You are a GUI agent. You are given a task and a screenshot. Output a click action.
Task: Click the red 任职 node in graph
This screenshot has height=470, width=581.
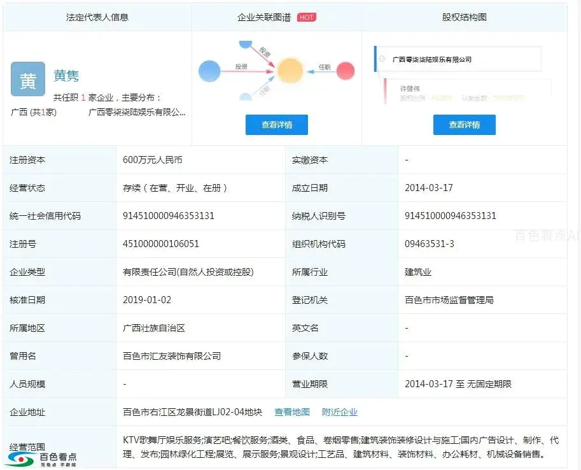pyautogui.click(x=346, y=71)
